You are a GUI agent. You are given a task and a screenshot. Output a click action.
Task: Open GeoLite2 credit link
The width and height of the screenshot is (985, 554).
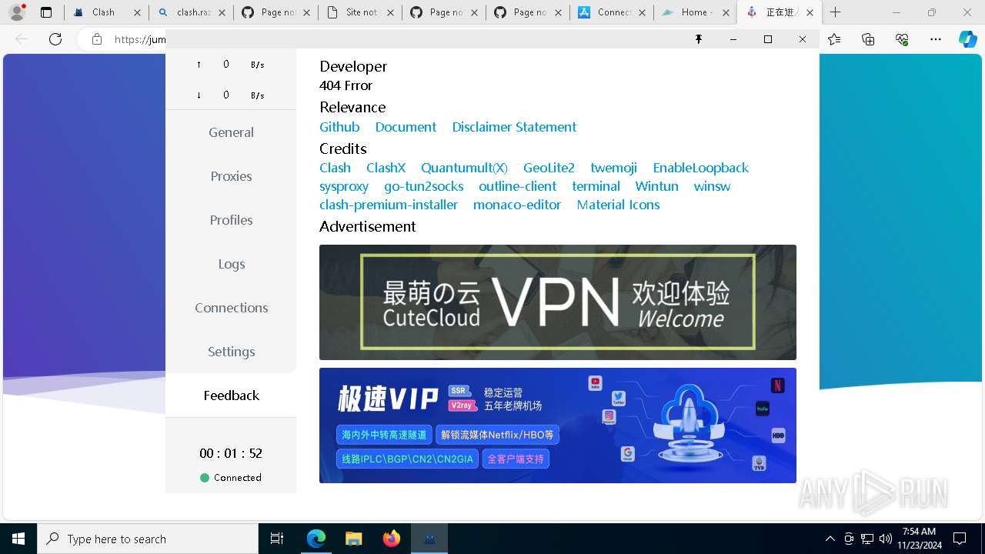coord(549,168)
